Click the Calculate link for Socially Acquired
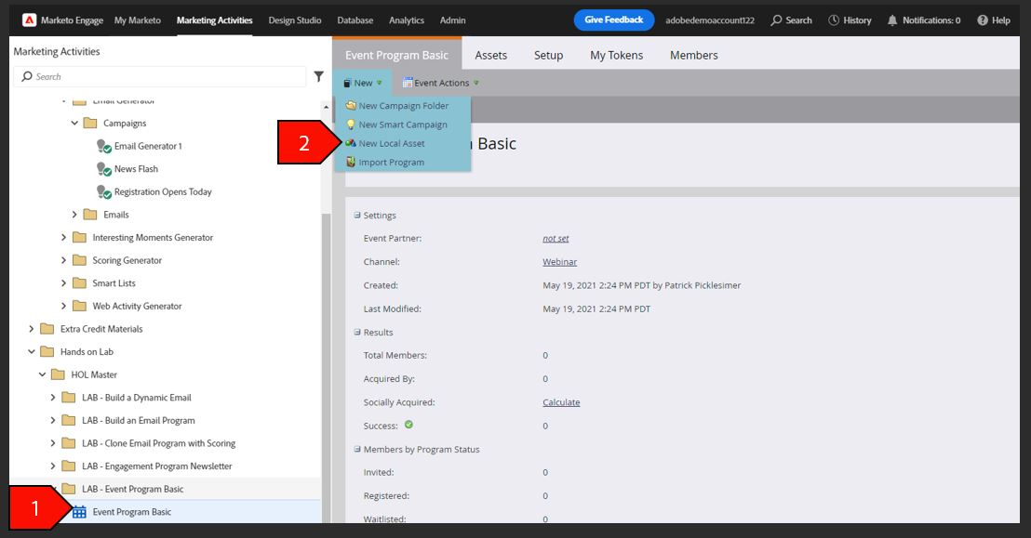This screenshot has width=1031, height=538. click(561, 402)
